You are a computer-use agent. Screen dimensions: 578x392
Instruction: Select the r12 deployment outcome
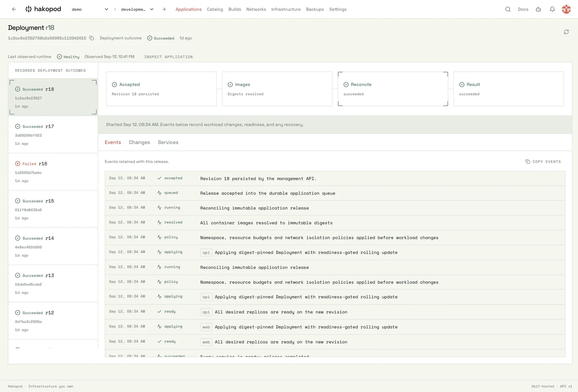click(53, 321)
